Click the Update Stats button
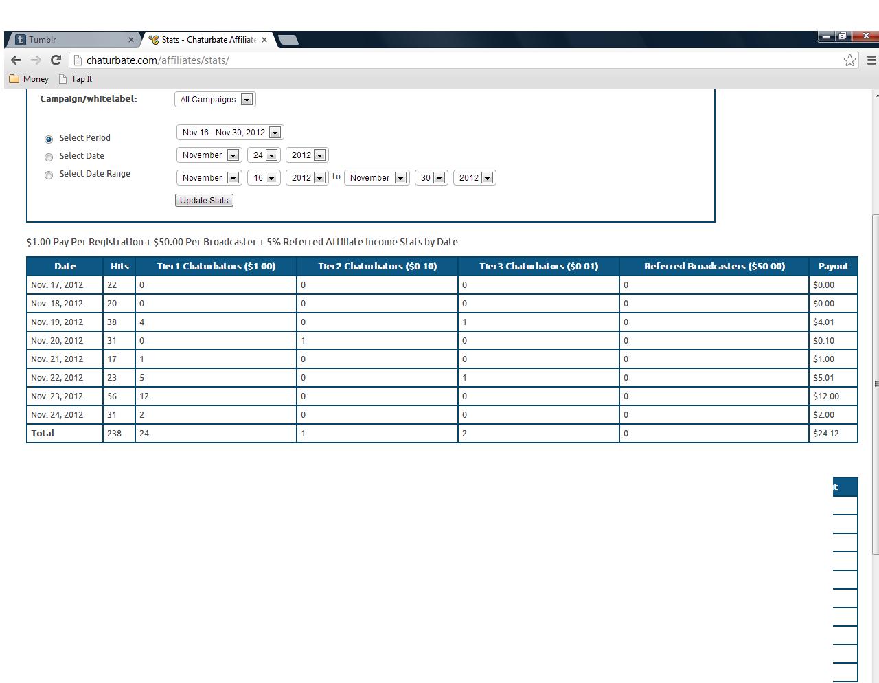Screen dimensions: 879x683 pos(204,201)
